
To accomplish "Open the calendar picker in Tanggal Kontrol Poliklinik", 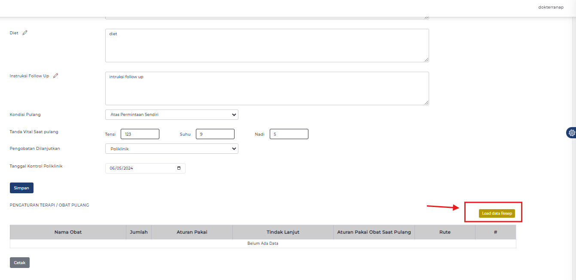I will point(179,168).
